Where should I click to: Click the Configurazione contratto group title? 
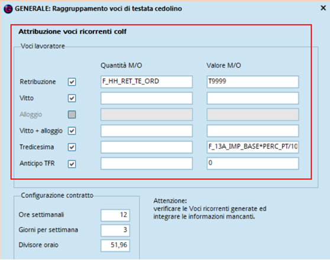57,195
